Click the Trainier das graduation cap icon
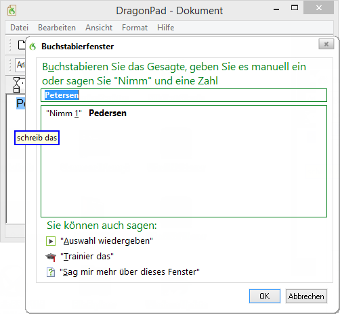Viewport: 340px width, 314px height. tap(51, 257)
